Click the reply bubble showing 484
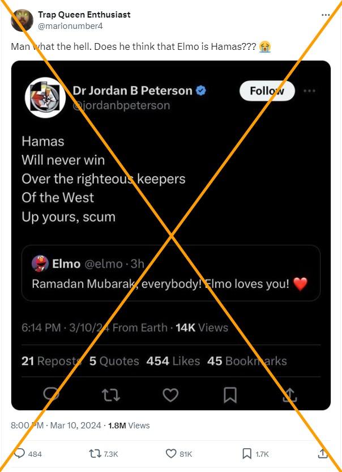The height and width of the screenshot is (472, 342). pos(28,454)
